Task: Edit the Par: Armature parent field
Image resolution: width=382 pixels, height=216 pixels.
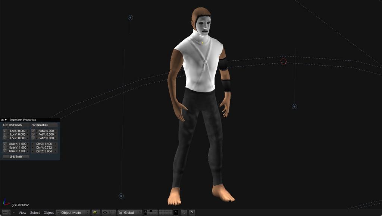Action: [x=44, y=125]
